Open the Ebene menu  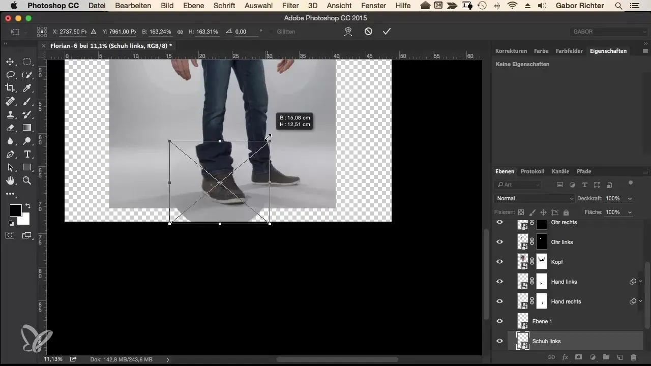pos(194,6)
